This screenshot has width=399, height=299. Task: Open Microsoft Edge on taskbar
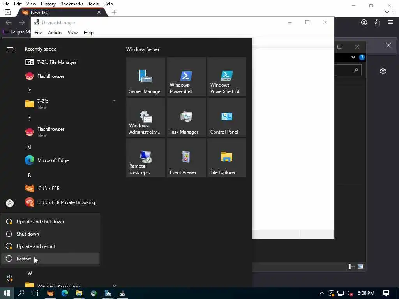tap(65, 293)
